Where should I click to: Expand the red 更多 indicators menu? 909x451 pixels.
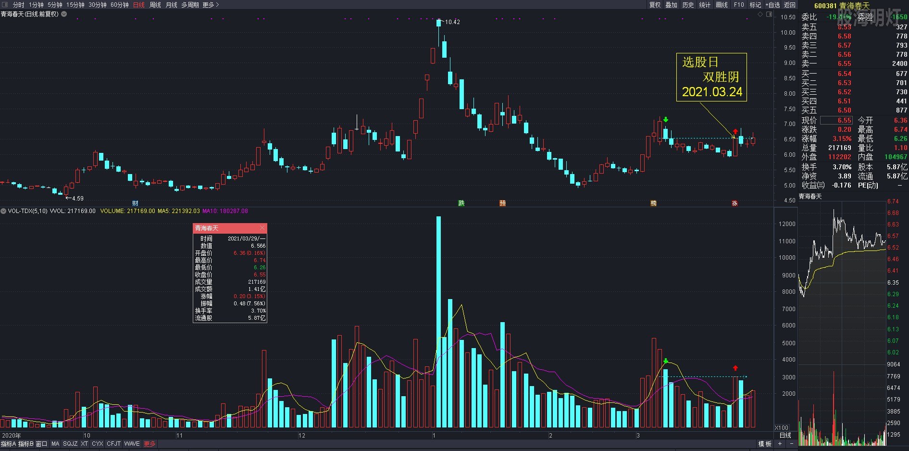click(149, 444)
